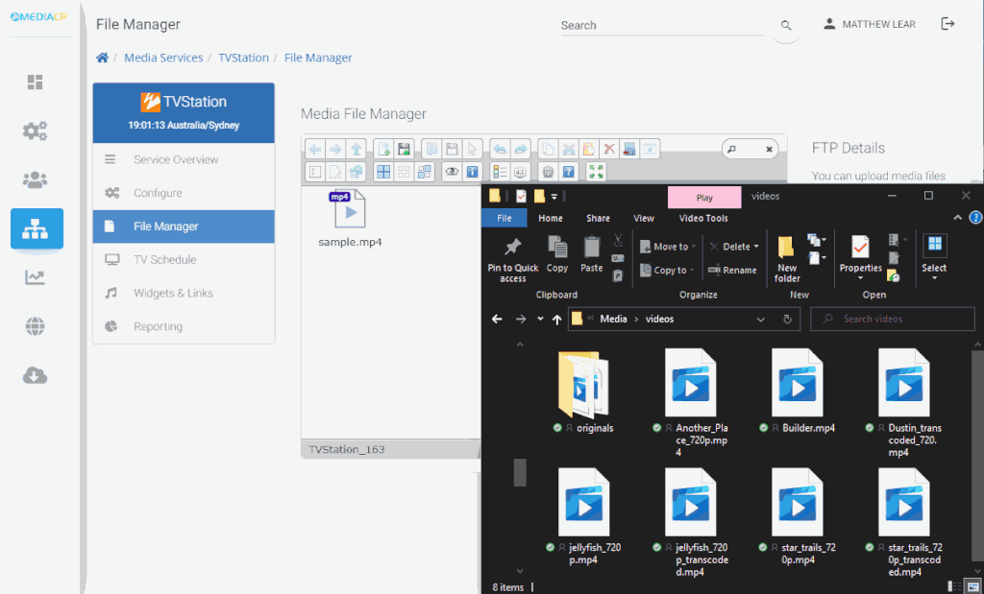Open Configure in the TVStation menu
984x594 pixels.
pyautogui.click(x=184, y=193)
